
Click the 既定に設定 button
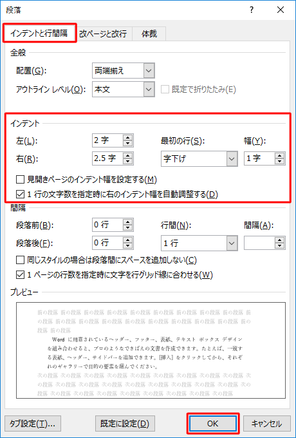(124, 423)
